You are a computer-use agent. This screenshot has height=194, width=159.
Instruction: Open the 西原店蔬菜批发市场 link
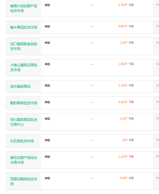[24, 181]
